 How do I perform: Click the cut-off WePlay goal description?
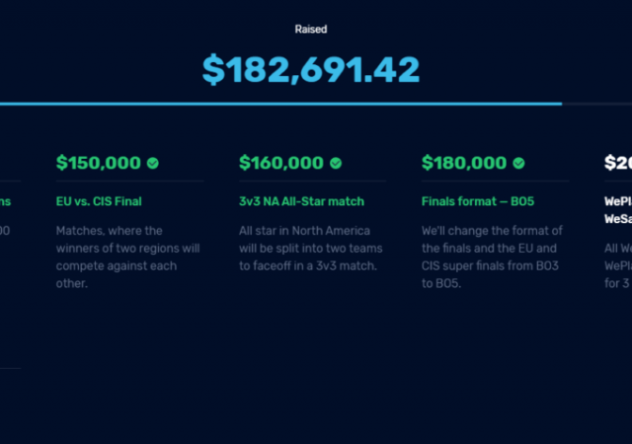coord(618,257)
